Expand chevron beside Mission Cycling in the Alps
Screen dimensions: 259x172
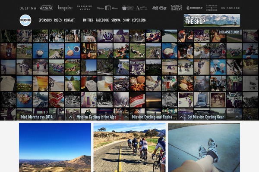pos(126,117)
